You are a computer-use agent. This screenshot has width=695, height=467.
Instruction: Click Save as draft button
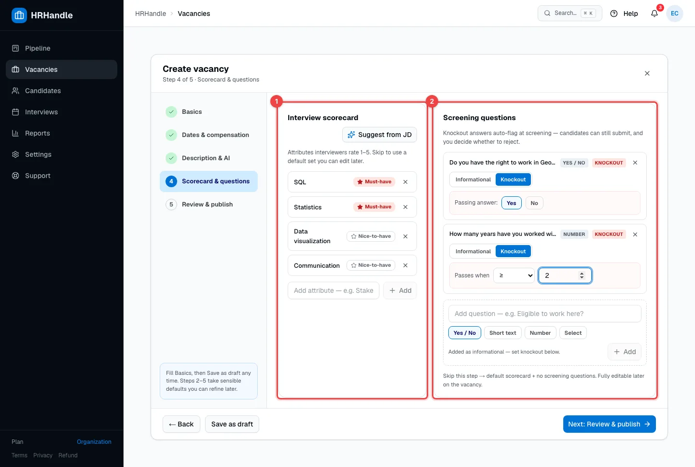point(232,424)
